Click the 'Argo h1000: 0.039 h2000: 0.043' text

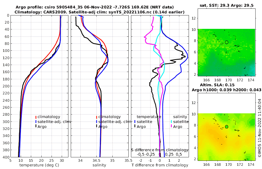(226, 90)
